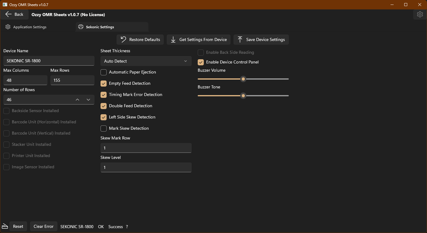Screen dimensions: 427x233
Task: Enable Automatic Paper Ejection
Action: pos(103,72)
